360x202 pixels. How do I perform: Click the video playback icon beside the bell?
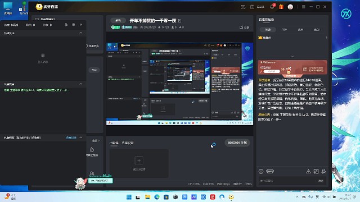tap(252, 7)
